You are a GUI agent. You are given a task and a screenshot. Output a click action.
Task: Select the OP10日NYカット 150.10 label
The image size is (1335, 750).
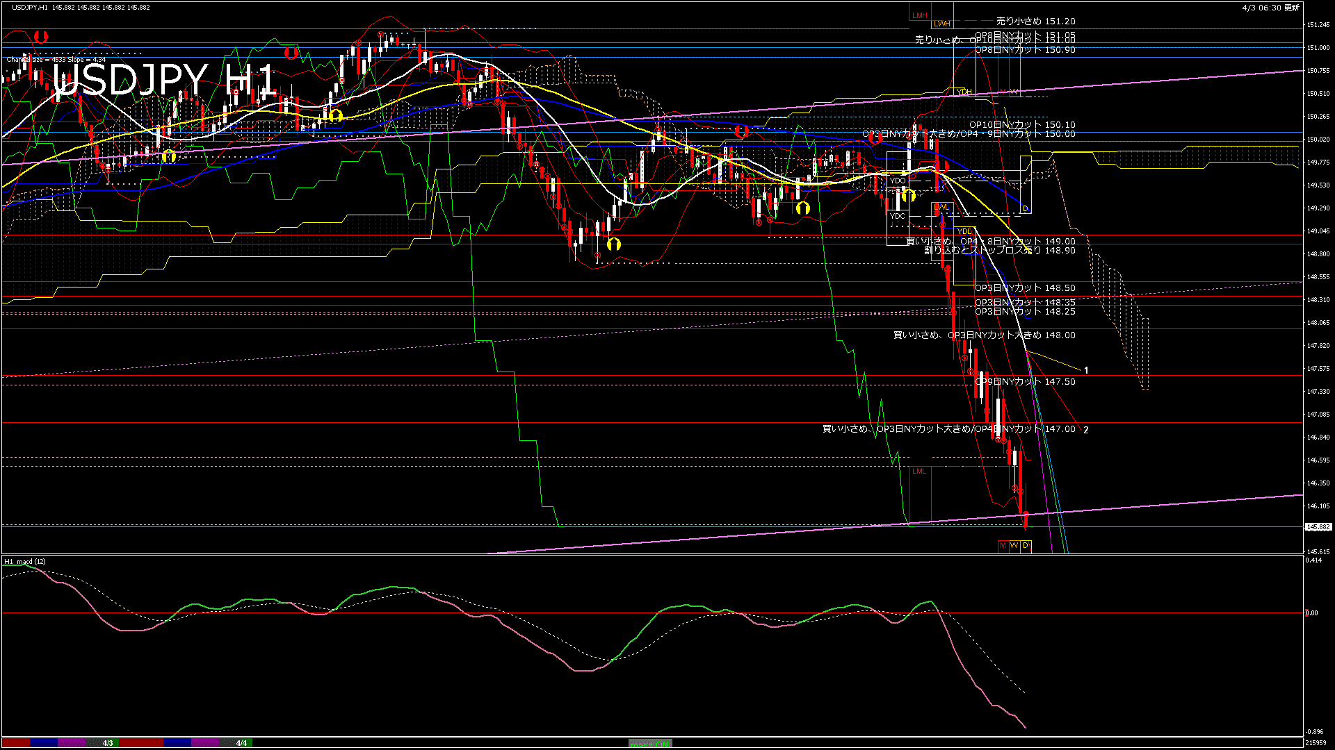[1022, 125]
